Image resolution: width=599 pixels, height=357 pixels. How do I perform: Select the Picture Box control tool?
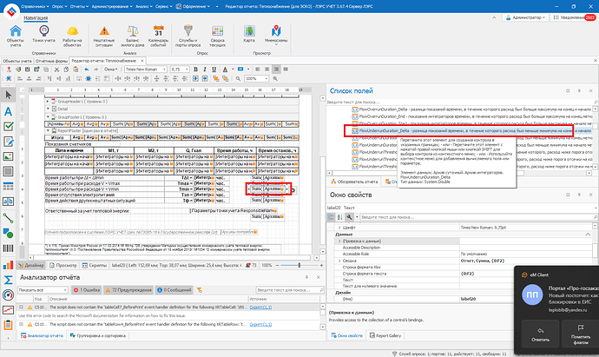[x=8, y=156]
